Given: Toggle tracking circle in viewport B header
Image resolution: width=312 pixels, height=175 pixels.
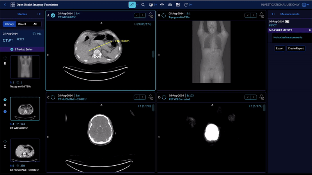Looking at the screenshot, I should pos(164,15).
